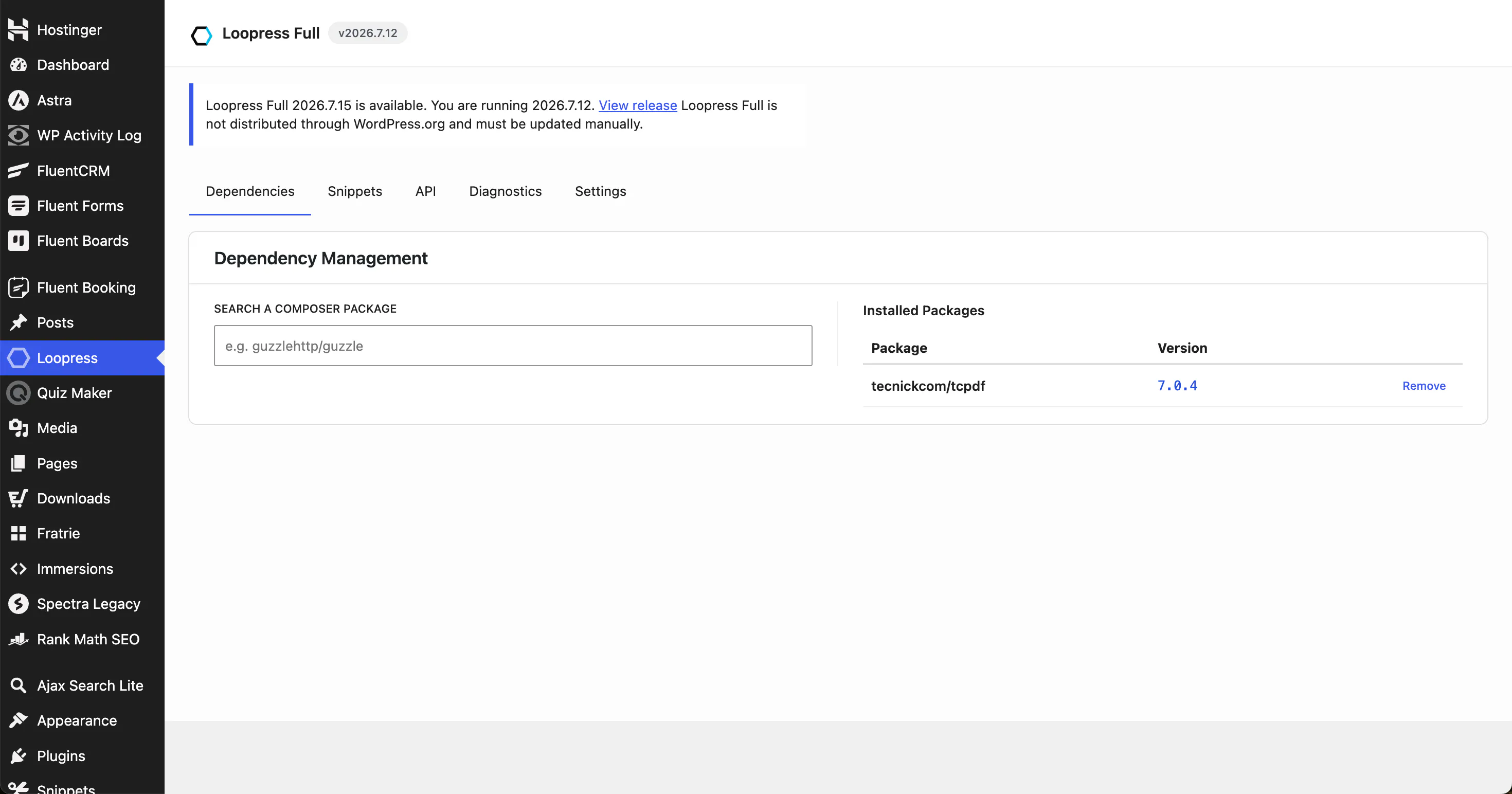Open Fluent Forms menu label
Screen dimensions: 1512x794
pyautogui.click(x=80, y=206)
